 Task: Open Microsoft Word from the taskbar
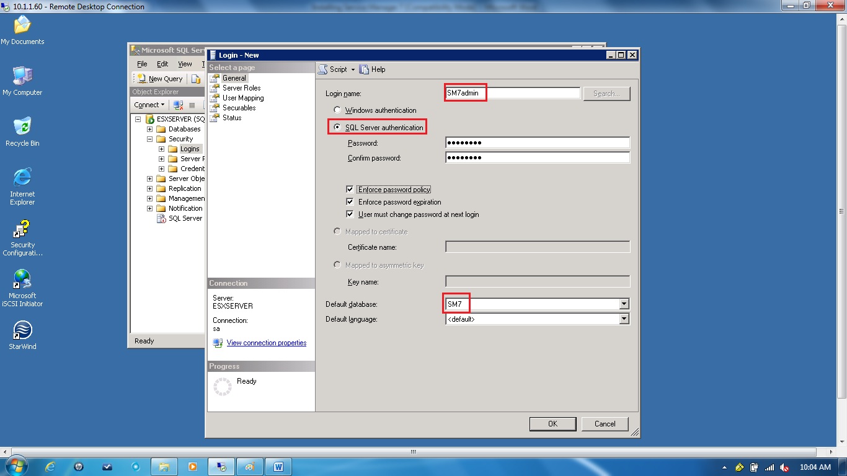click(x=278, y=465)
